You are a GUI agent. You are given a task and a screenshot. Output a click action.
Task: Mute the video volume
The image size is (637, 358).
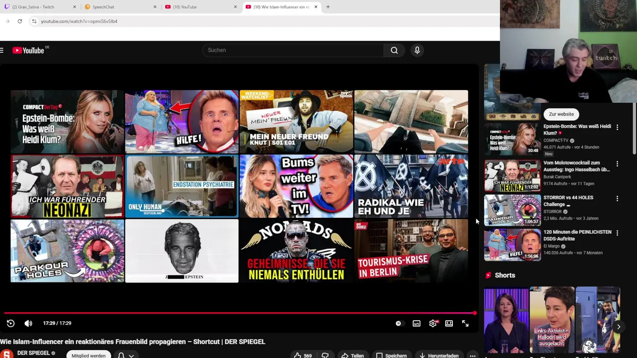coord(28,323)
